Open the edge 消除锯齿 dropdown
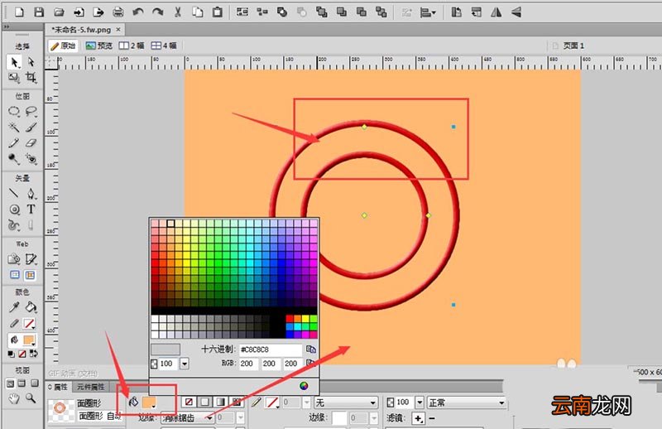Viewport: 662px width, 429px height. tap(187, 418)
